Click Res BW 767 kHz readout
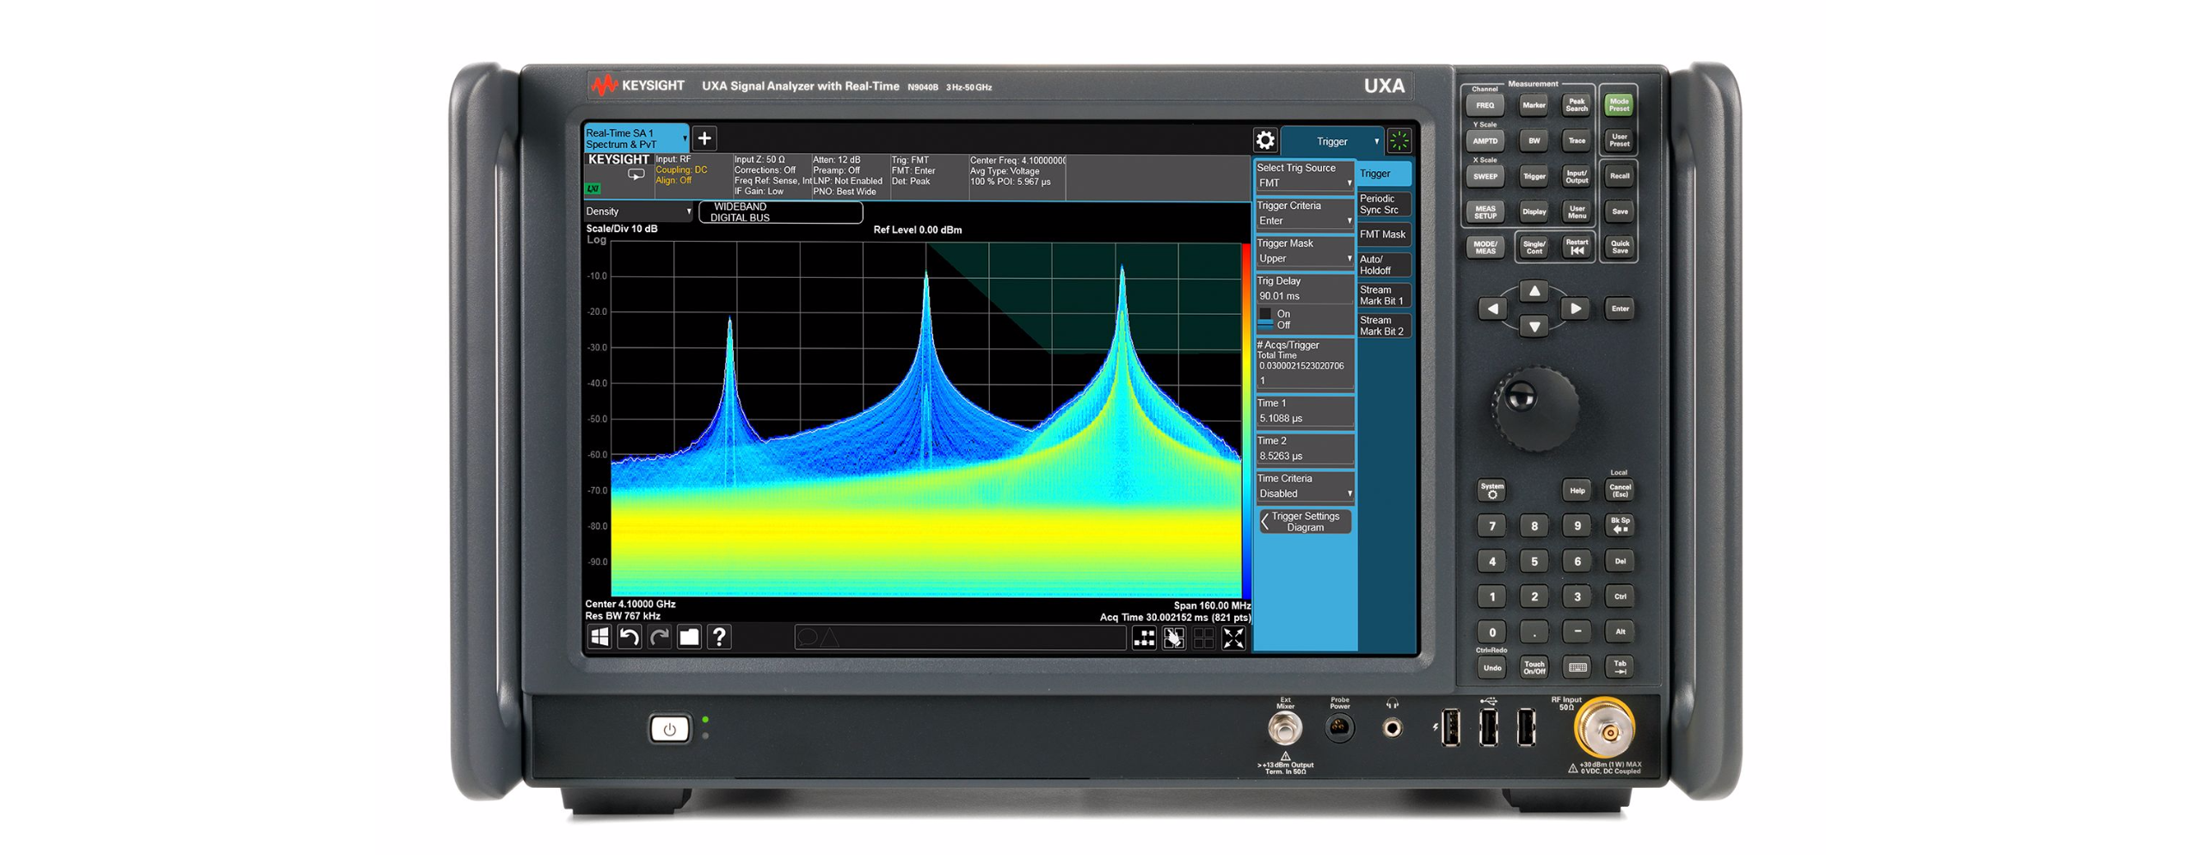Screen dimensions: 2201x855 tap(622, 617)
